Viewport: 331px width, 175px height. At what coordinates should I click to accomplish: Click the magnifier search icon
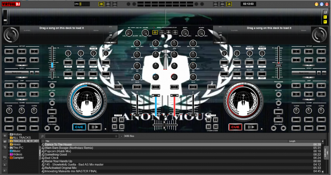[x=43, y=136]
